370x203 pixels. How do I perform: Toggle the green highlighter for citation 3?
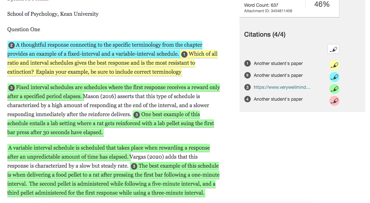point(334,89)
